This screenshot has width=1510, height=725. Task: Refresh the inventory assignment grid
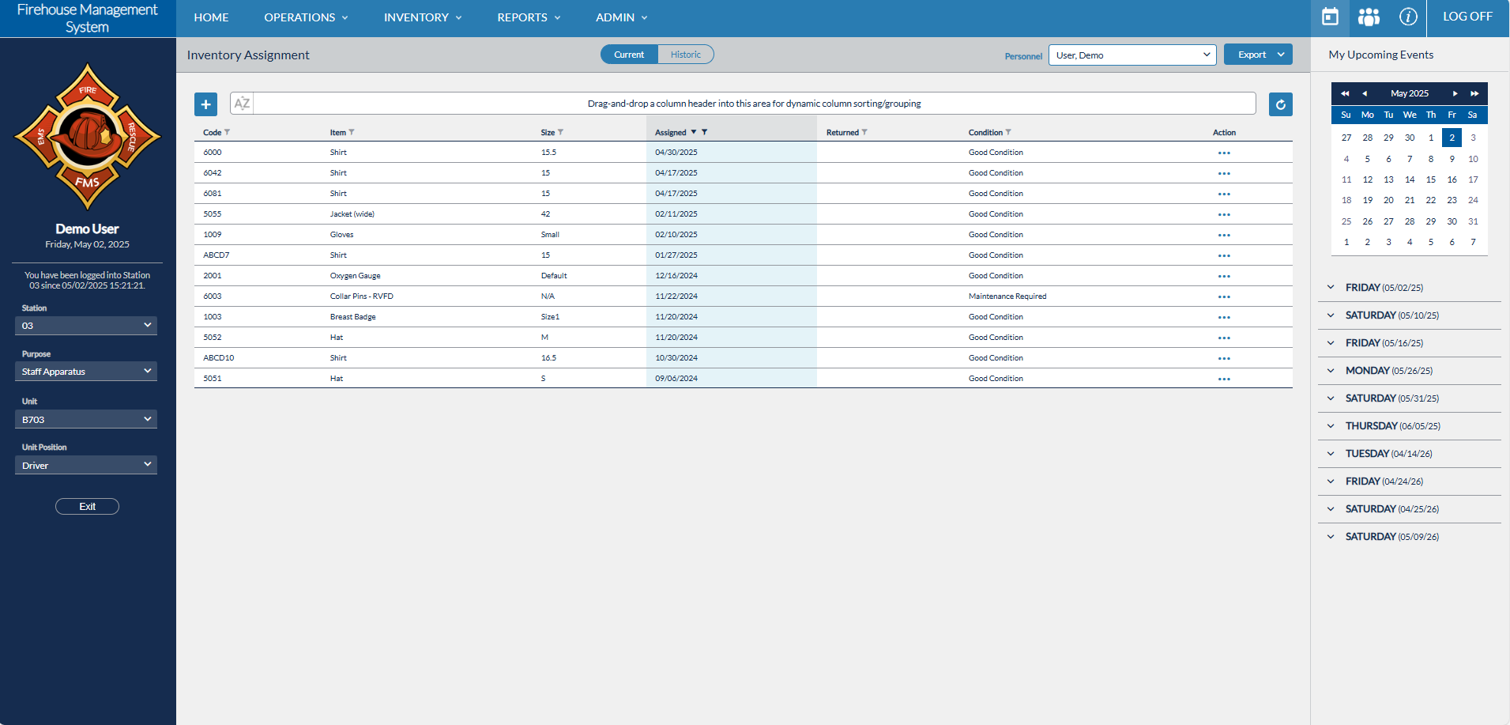(x=1281, y=104)
